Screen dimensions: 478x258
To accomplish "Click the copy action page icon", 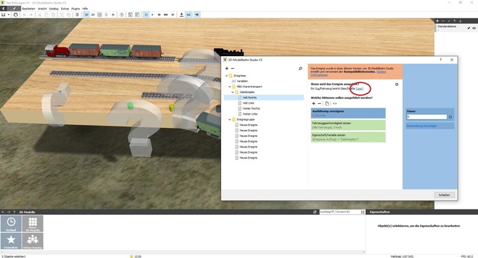I will [327, 104].
